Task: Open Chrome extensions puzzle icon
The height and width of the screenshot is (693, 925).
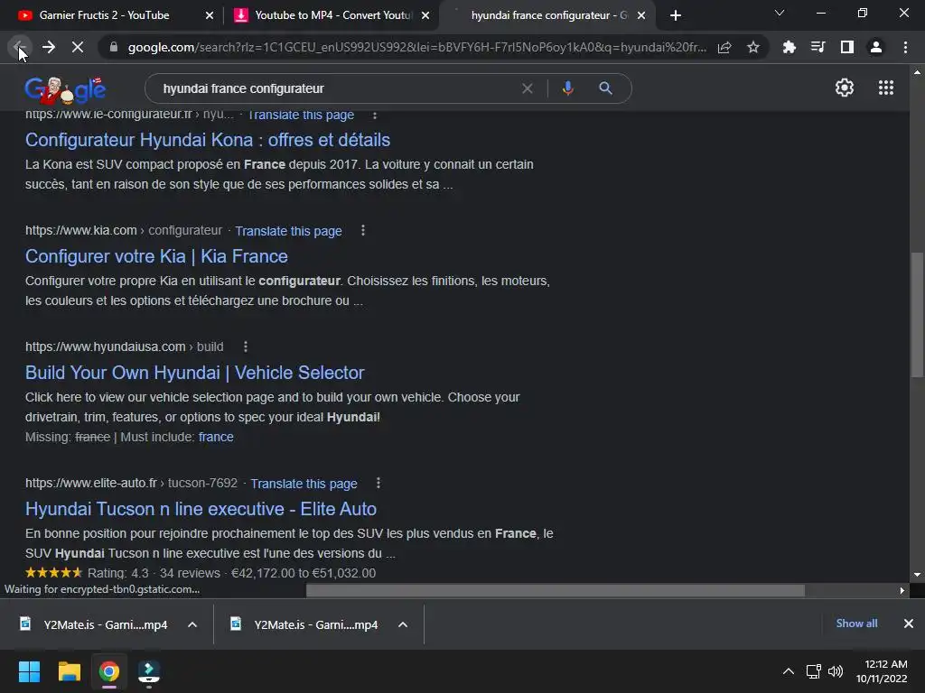Action: 789,47
